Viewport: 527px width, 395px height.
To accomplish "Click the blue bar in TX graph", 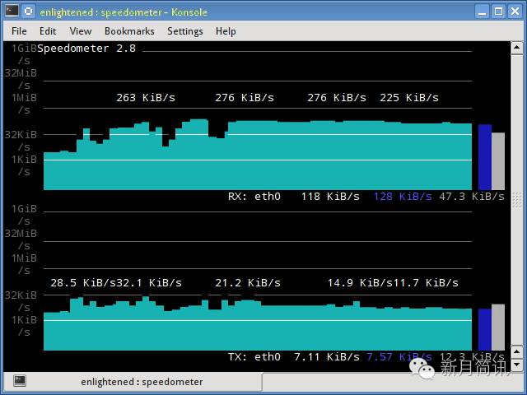I will click(485, 329).
